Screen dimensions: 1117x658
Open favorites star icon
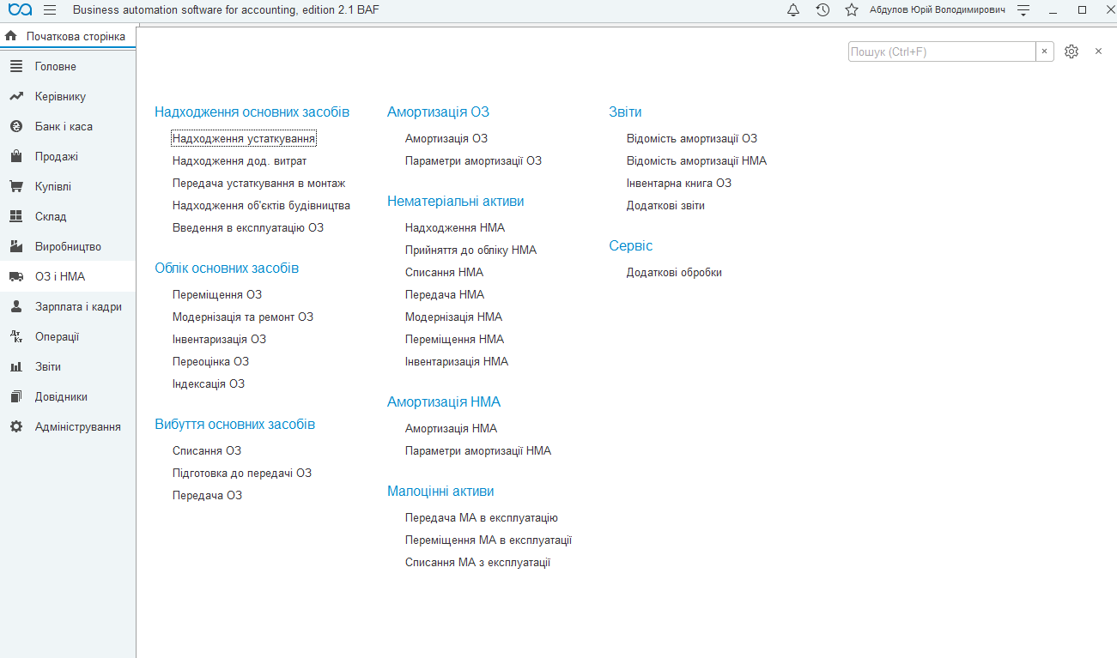tap(852, 10)
